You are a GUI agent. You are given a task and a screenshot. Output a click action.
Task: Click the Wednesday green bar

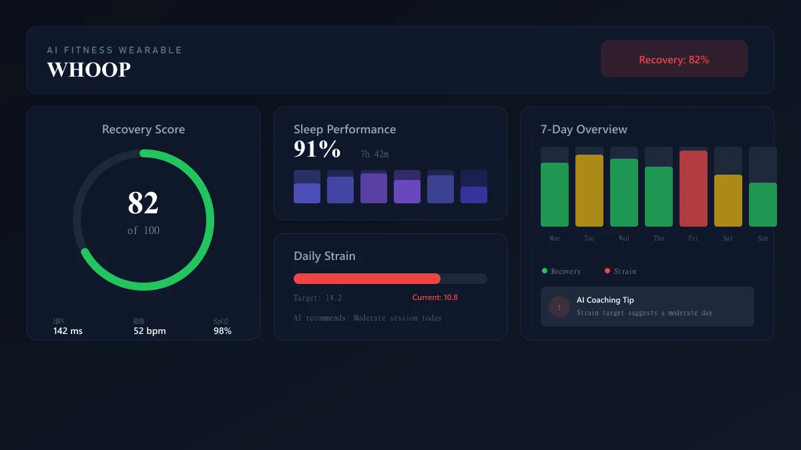pyautogui.click(x=624, y=193)
